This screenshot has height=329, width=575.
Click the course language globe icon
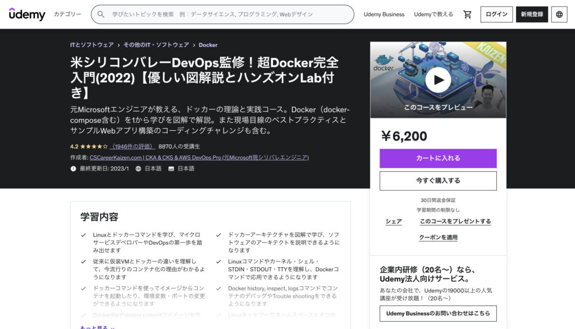(x=138, y=169)
